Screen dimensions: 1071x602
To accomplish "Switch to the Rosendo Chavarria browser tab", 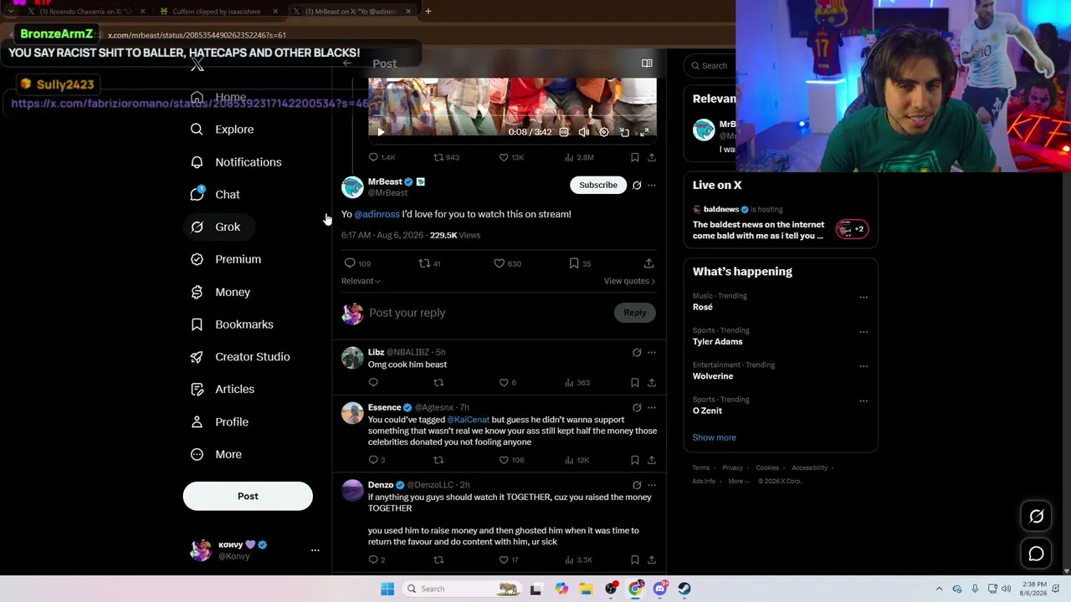I will (85, 12).
